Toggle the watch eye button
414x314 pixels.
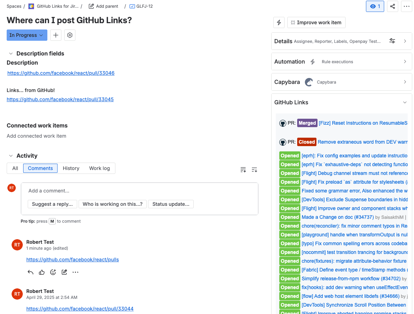point(375,6)
